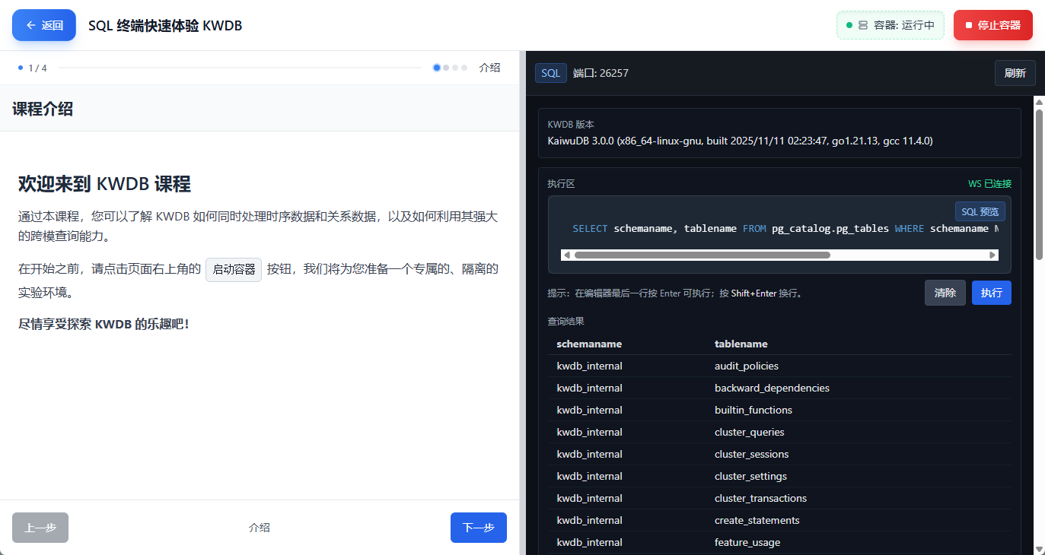Click the editor scrollbar left arrow

coord(566,255)
